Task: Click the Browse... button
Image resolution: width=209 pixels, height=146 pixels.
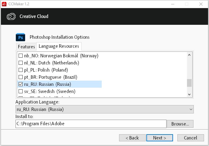Action: click(x=180, y=124)
